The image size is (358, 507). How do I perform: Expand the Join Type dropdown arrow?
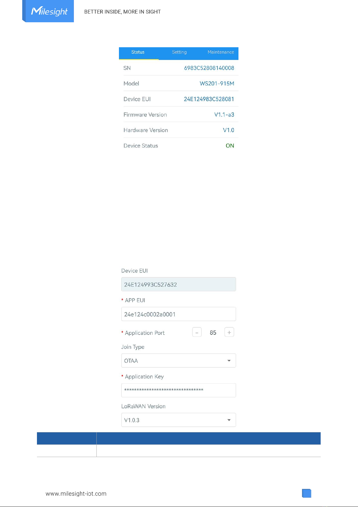point(229,360)
